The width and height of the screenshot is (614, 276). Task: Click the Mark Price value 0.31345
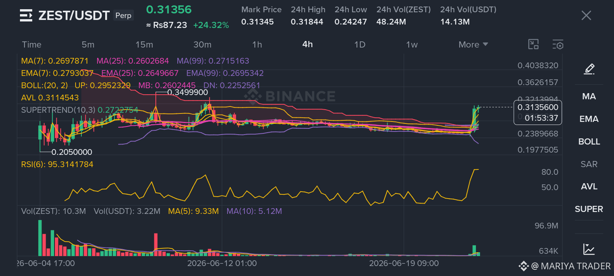257,22
